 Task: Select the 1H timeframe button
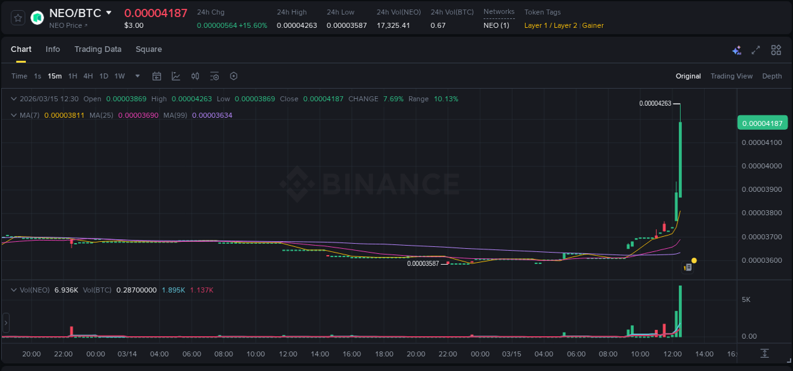[x=72, y=75]
